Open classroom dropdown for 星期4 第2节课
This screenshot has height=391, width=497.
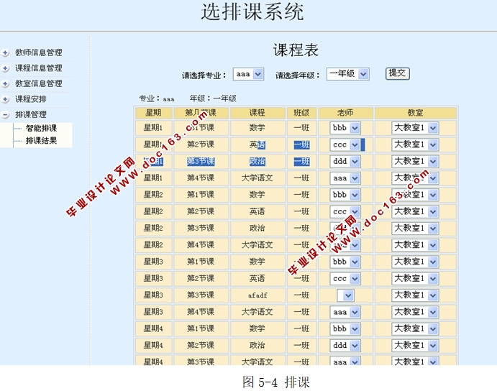pos(415,346)
